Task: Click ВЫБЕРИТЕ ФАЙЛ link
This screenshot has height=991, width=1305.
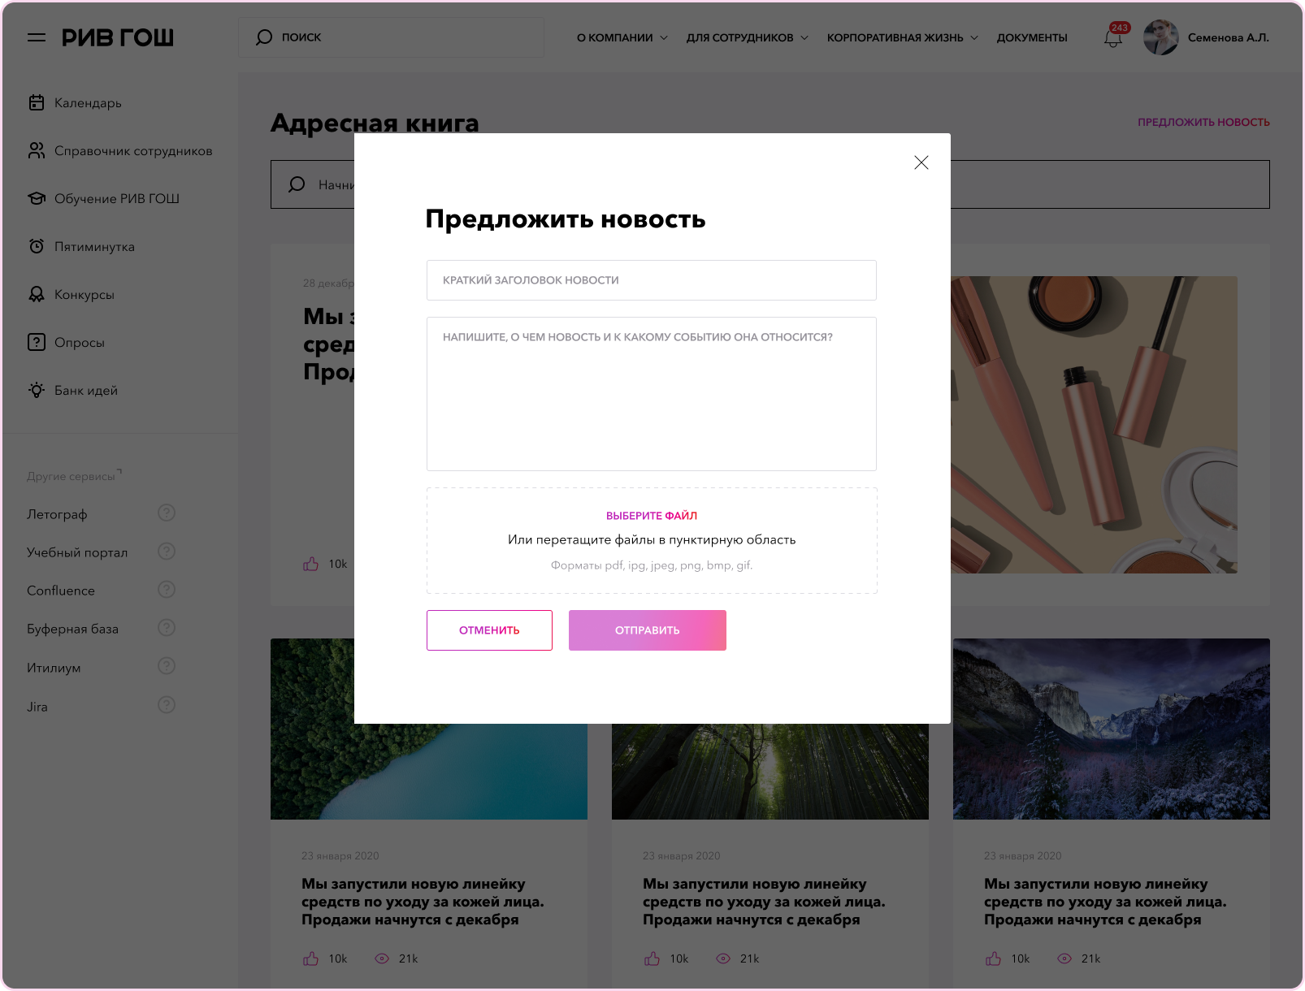Action: pos(652,516)
